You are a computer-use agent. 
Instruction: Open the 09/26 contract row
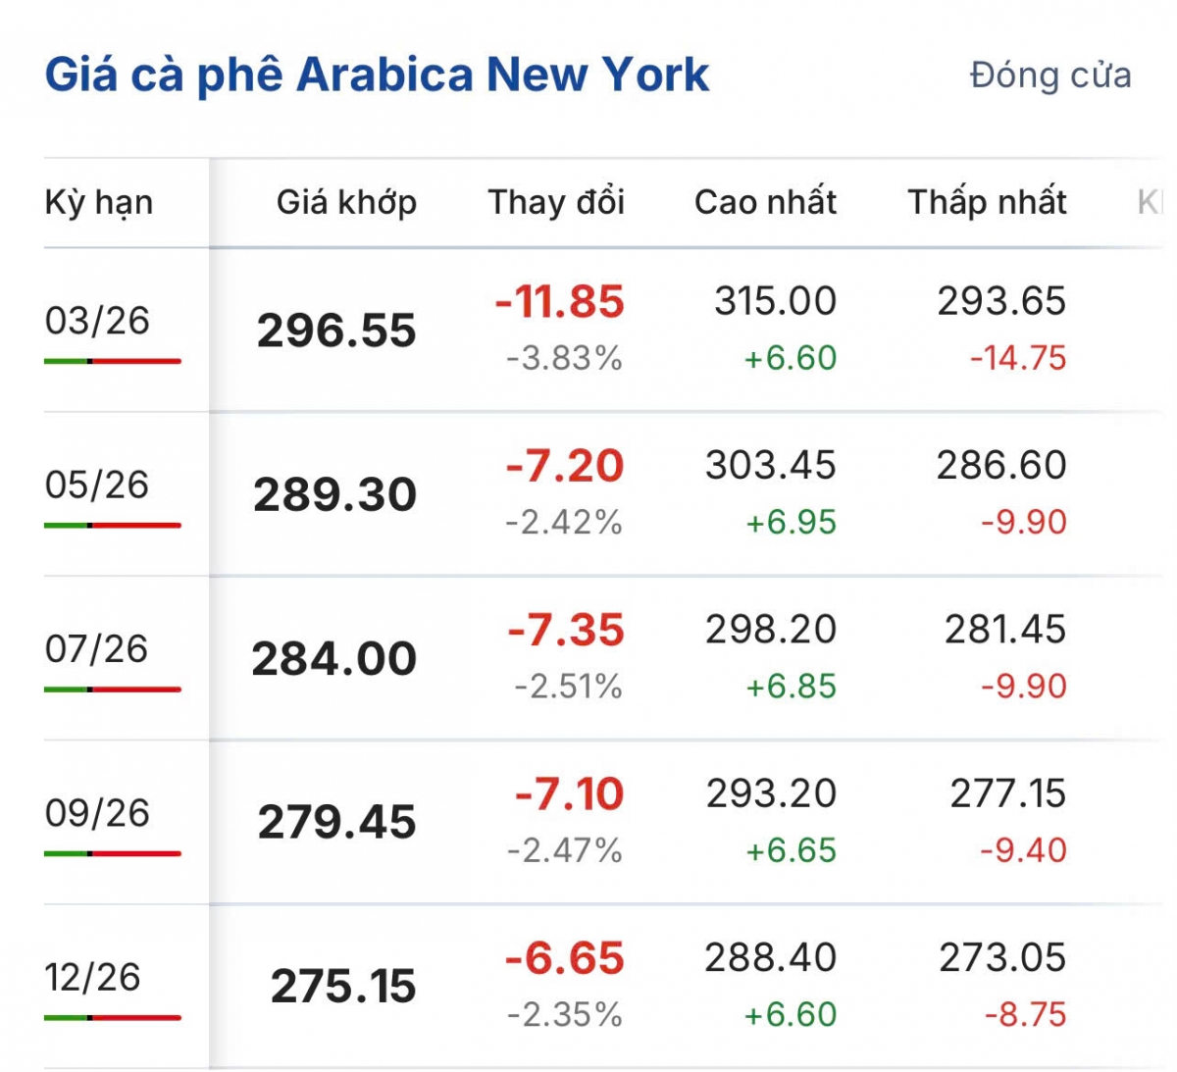[97, 813]
